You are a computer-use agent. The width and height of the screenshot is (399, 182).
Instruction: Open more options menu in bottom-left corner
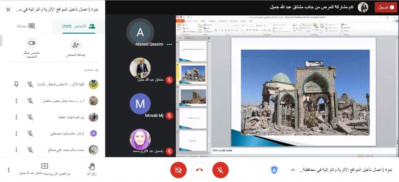coord(9,170)
